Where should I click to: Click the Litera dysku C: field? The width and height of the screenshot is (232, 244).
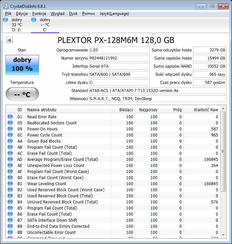click(x=119, y=82)
